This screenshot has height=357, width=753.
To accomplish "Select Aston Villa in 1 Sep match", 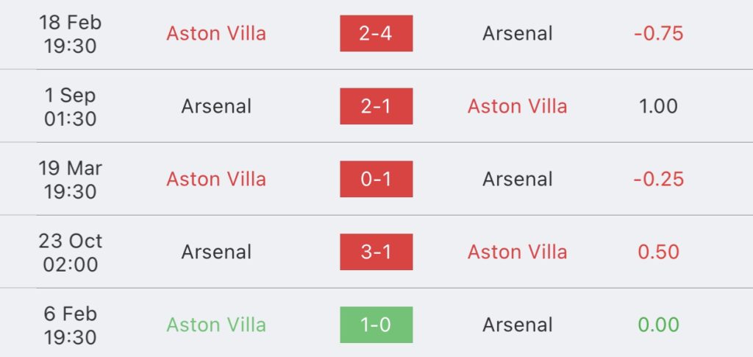I will pos(517,106).
